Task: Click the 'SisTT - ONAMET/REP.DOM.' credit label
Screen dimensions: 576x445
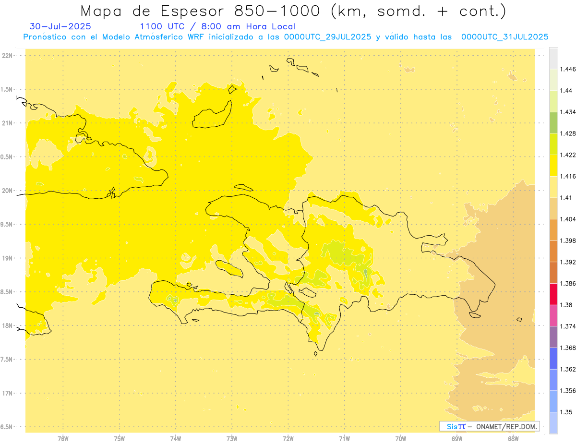Action: point(490,426)
